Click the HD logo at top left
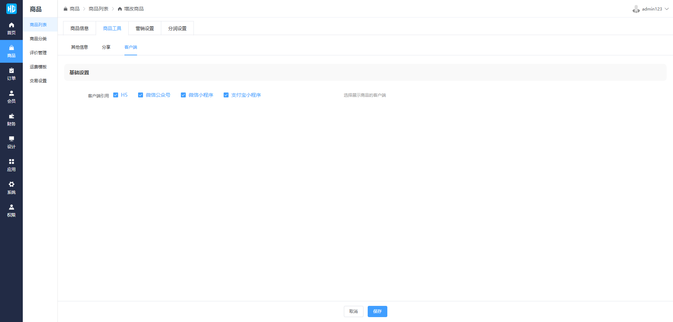This screenshot has width=673, height=322. pyautogui.click(x=11, y=9)
